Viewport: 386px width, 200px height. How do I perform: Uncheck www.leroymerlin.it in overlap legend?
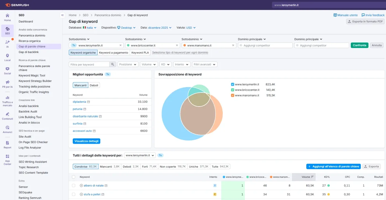tap(232, 84)
